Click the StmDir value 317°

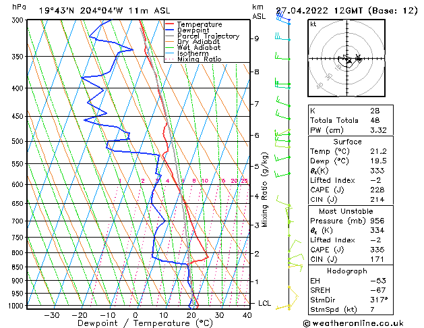pos(379,300)
